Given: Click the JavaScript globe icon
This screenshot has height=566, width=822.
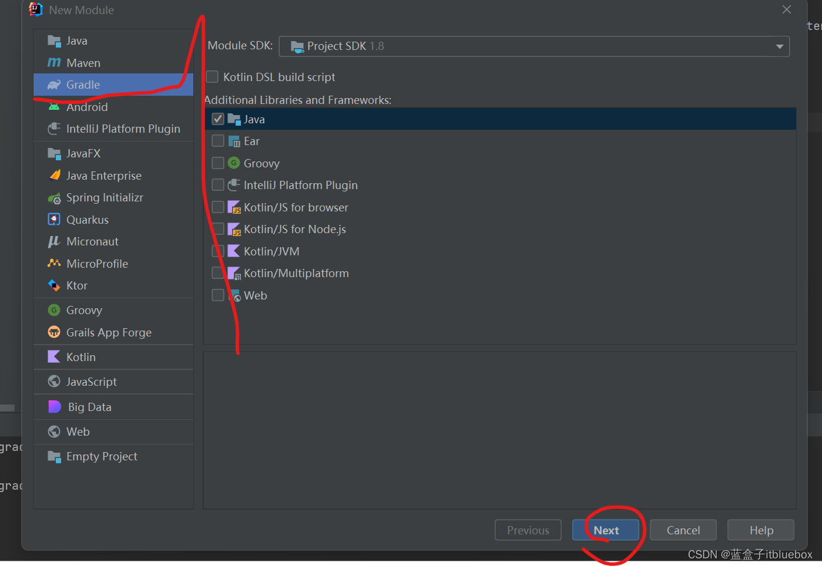Looking at the screenshot, I should [54, 382].
